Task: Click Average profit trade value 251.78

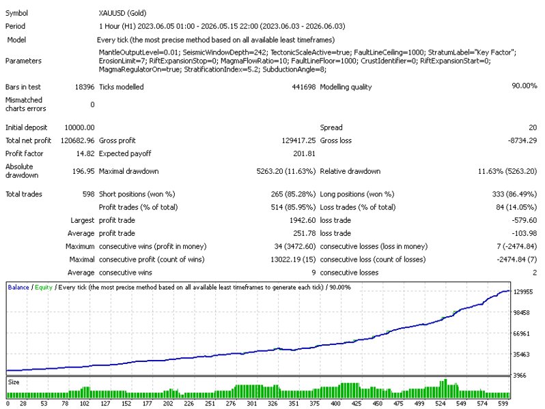Action: [x=304, y=233]
